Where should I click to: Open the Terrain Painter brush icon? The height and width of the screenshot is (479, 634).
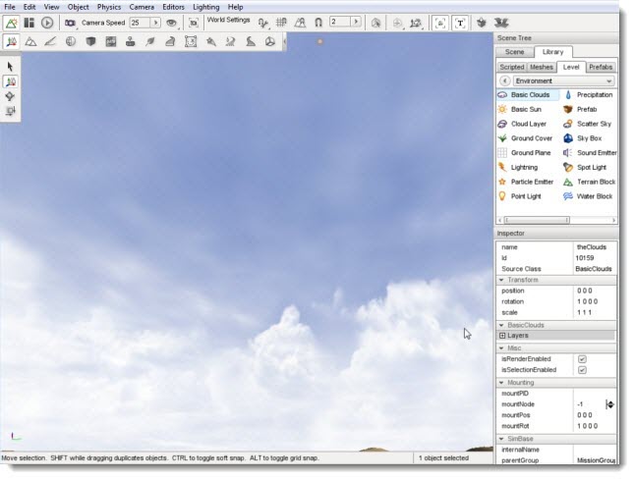coord(50,41)
